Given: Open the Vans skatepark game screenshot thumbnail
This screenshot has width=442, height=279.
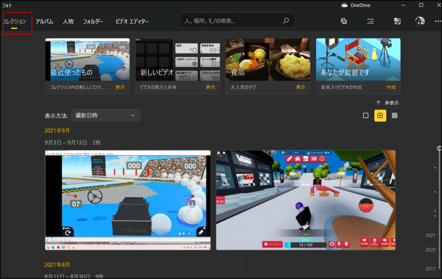Looking at the screenshot, I should 306,200.
